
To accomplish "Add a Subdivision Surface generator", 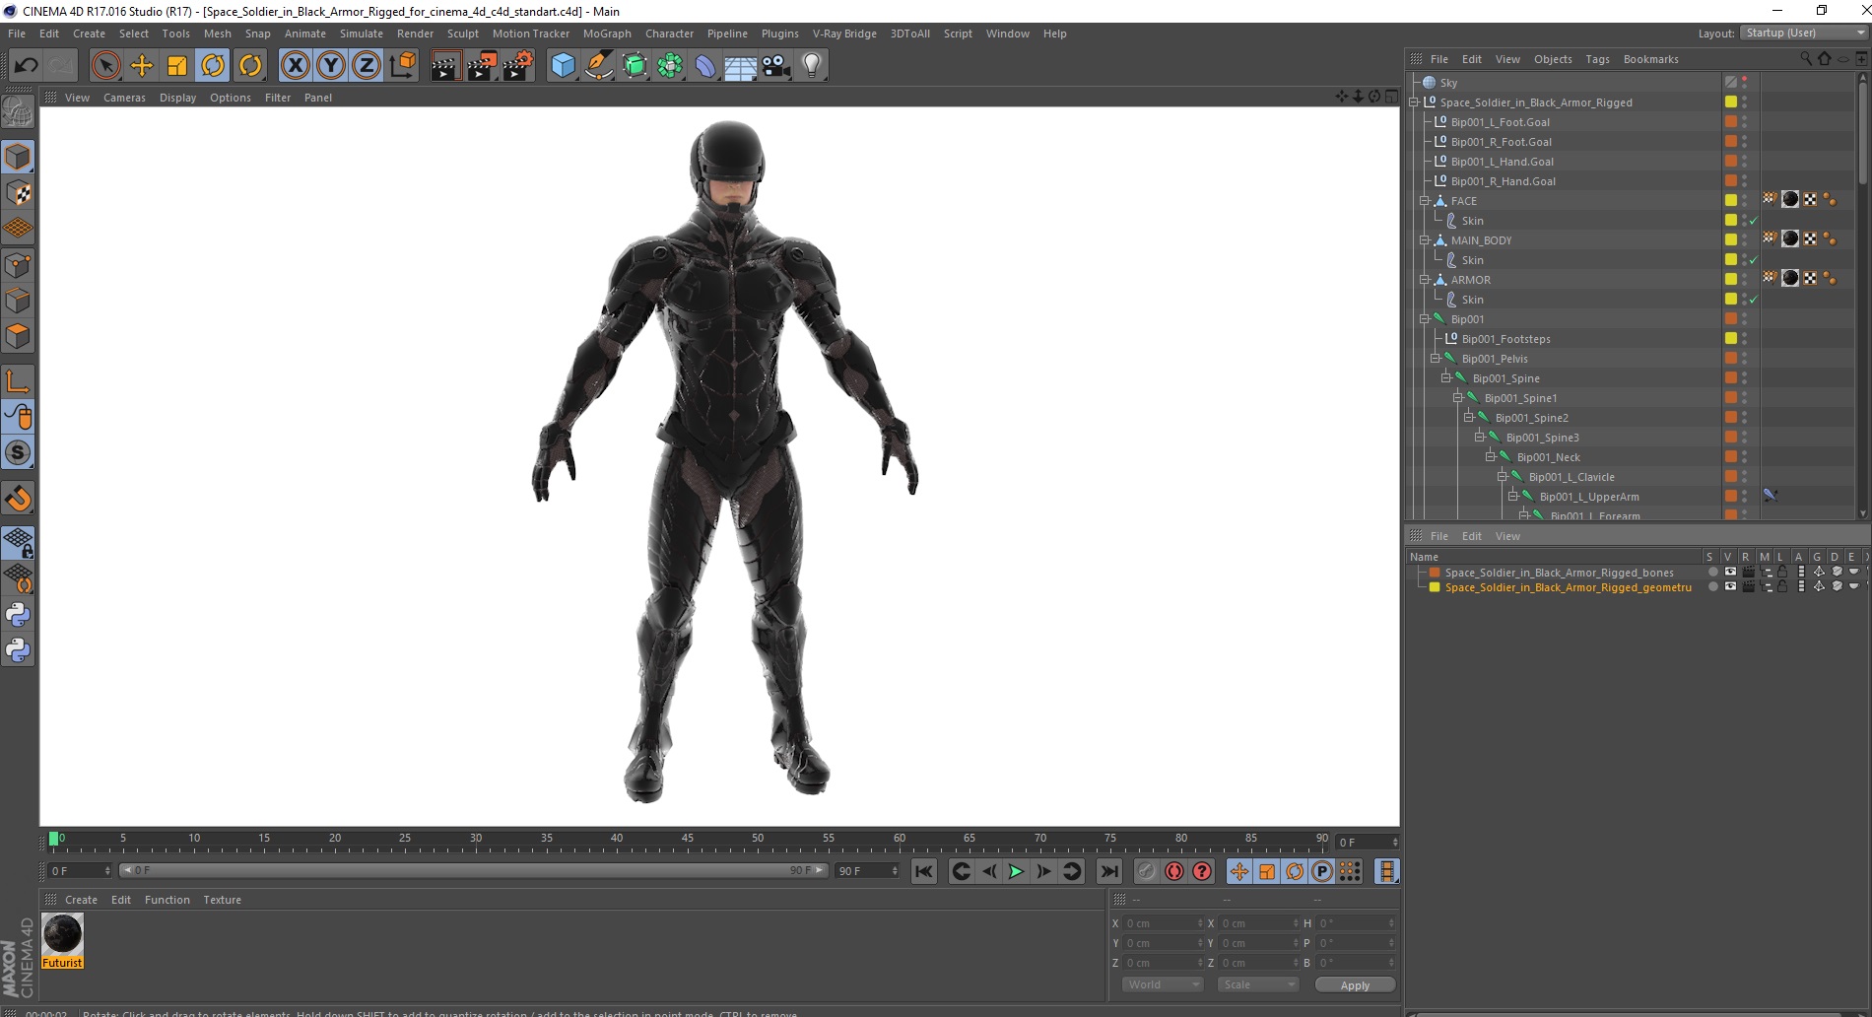I will click(x=635, y=66).
